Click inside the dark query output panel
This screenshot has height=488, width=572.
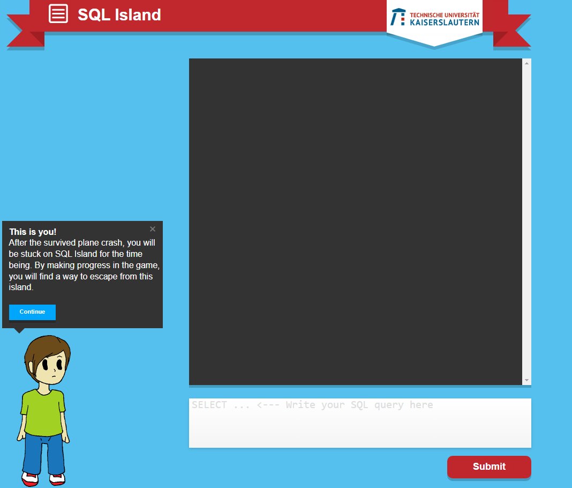(x=355, y=221)
